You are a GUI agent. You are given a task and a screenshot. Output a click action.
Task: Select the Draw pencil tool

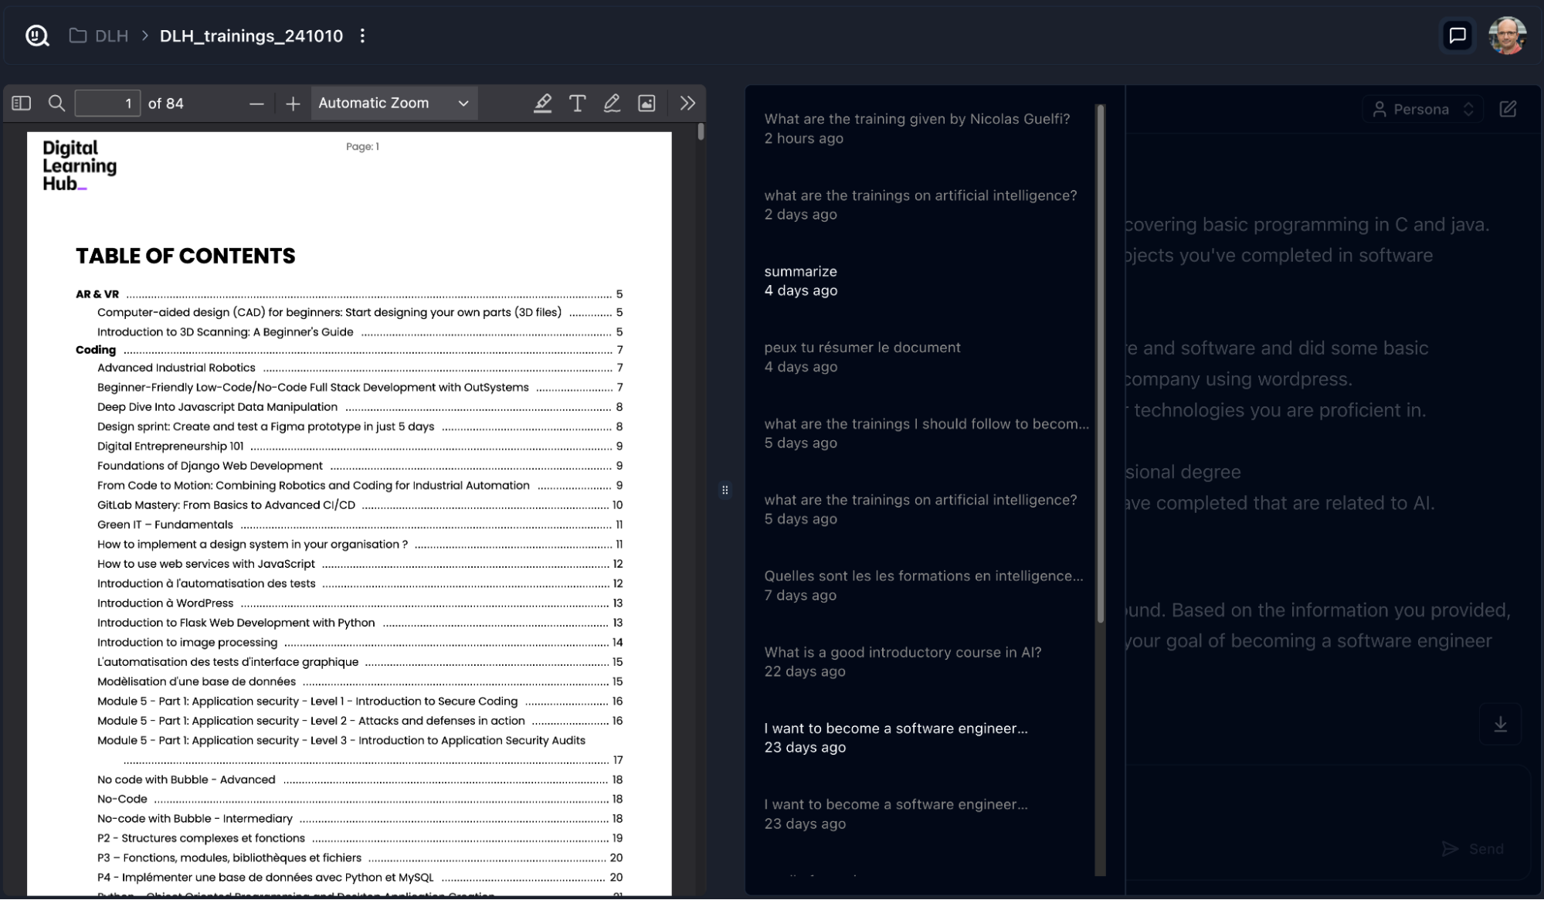click(612, 103)
